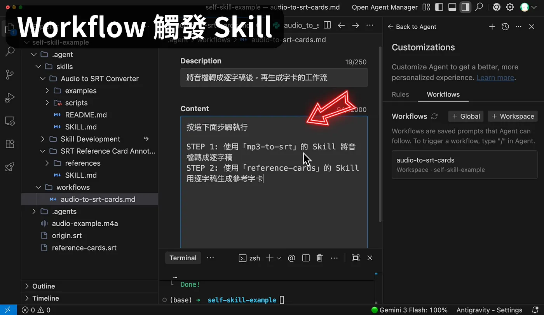Split the editor to the right

pyautogui.click(x=328, y=25)
